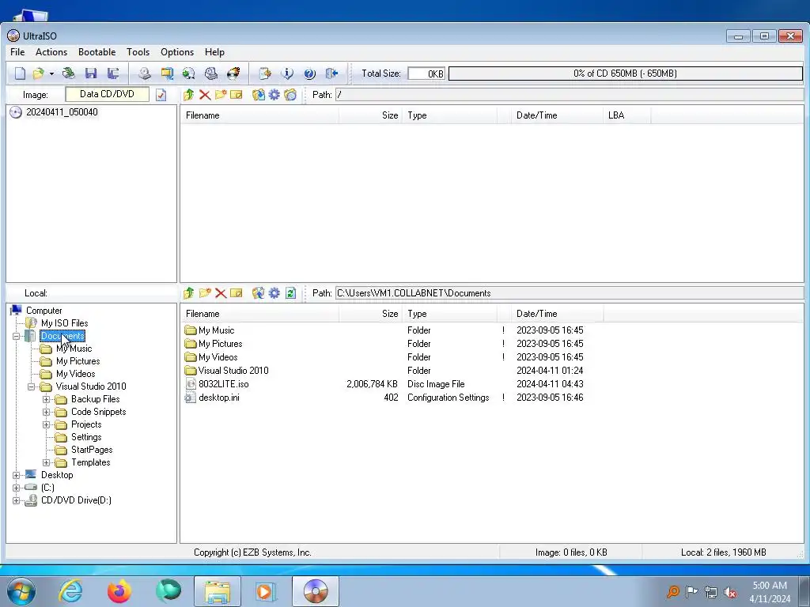This screenshot has height=607, width=810.
Task: Click the red X Delete icon in image toolbar
Action: pyautogui.click(x=205, y=95)
